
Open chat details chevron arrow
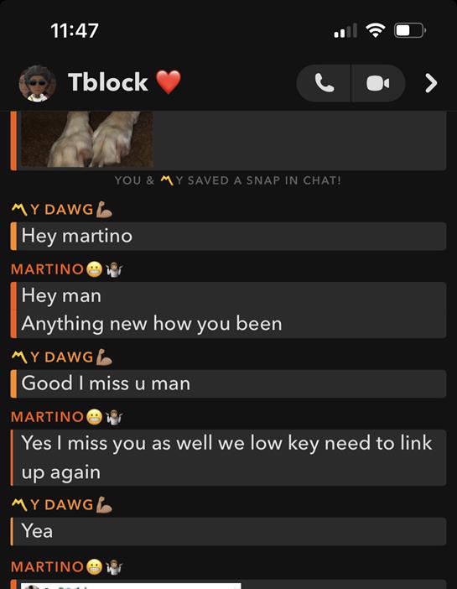tap(431, 83)
